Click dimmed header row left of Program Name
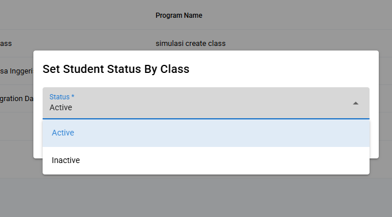392x217 pixels. tap(75, 15)
